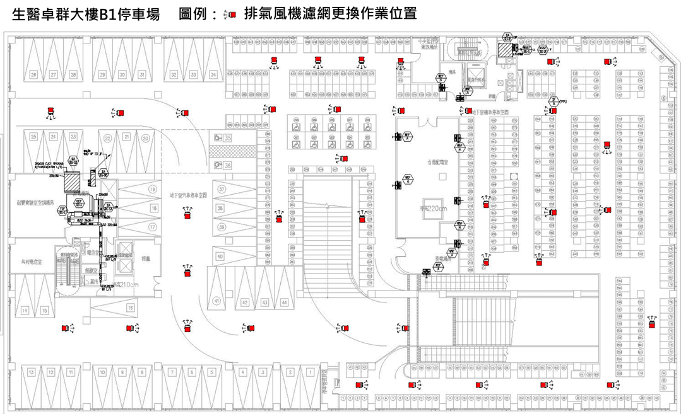Click the exhaust fan marker above parking space 24
The height and width of the screenshot is (414, 681).
click(x=50, y=112)
